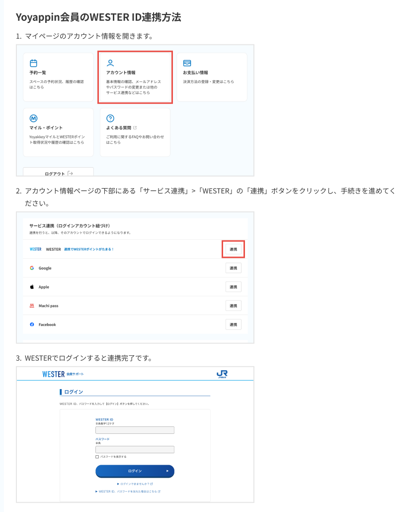Toggle the パスワードを表示する checkbox
This screenshot has width=402, height=512.
97,457
